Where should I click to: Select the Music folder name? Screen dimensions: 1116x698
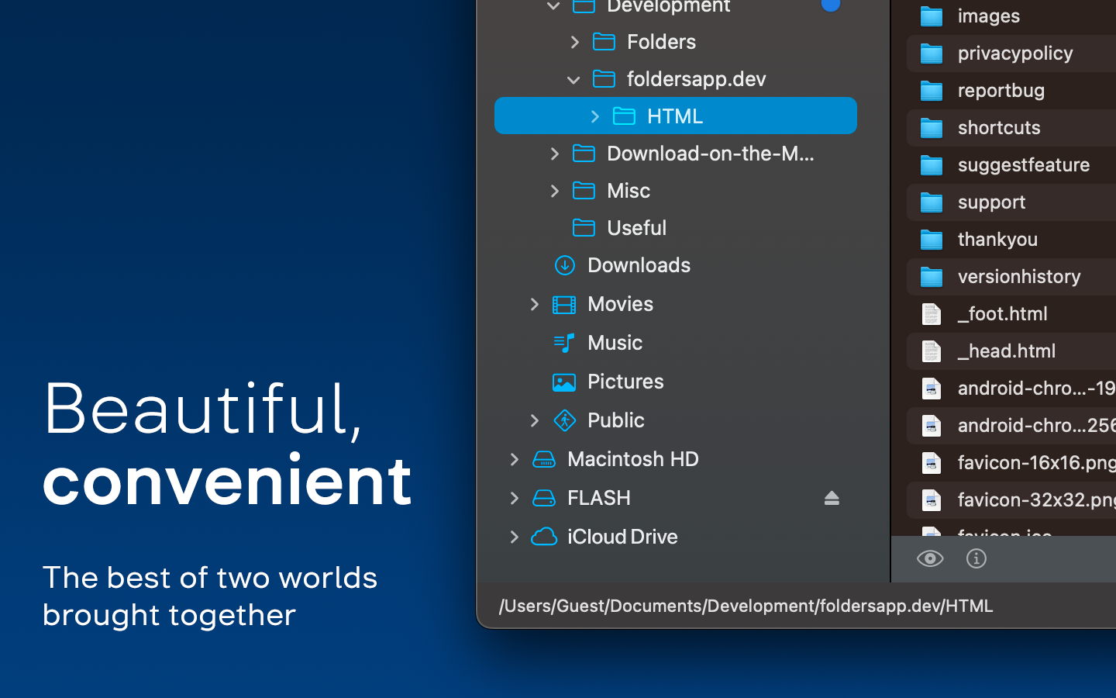click(615, 343)
